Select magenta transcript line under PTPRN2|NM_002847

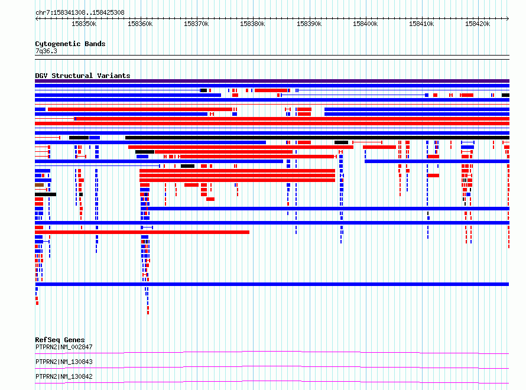[272, 352]
